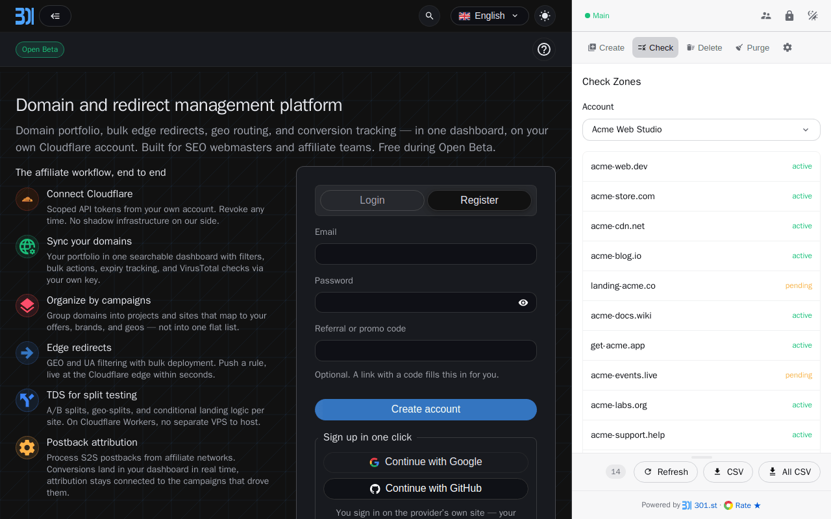Screen dimensions: 831x519
Task: Continue with Google sign up
Action: [x=426, y=462]
